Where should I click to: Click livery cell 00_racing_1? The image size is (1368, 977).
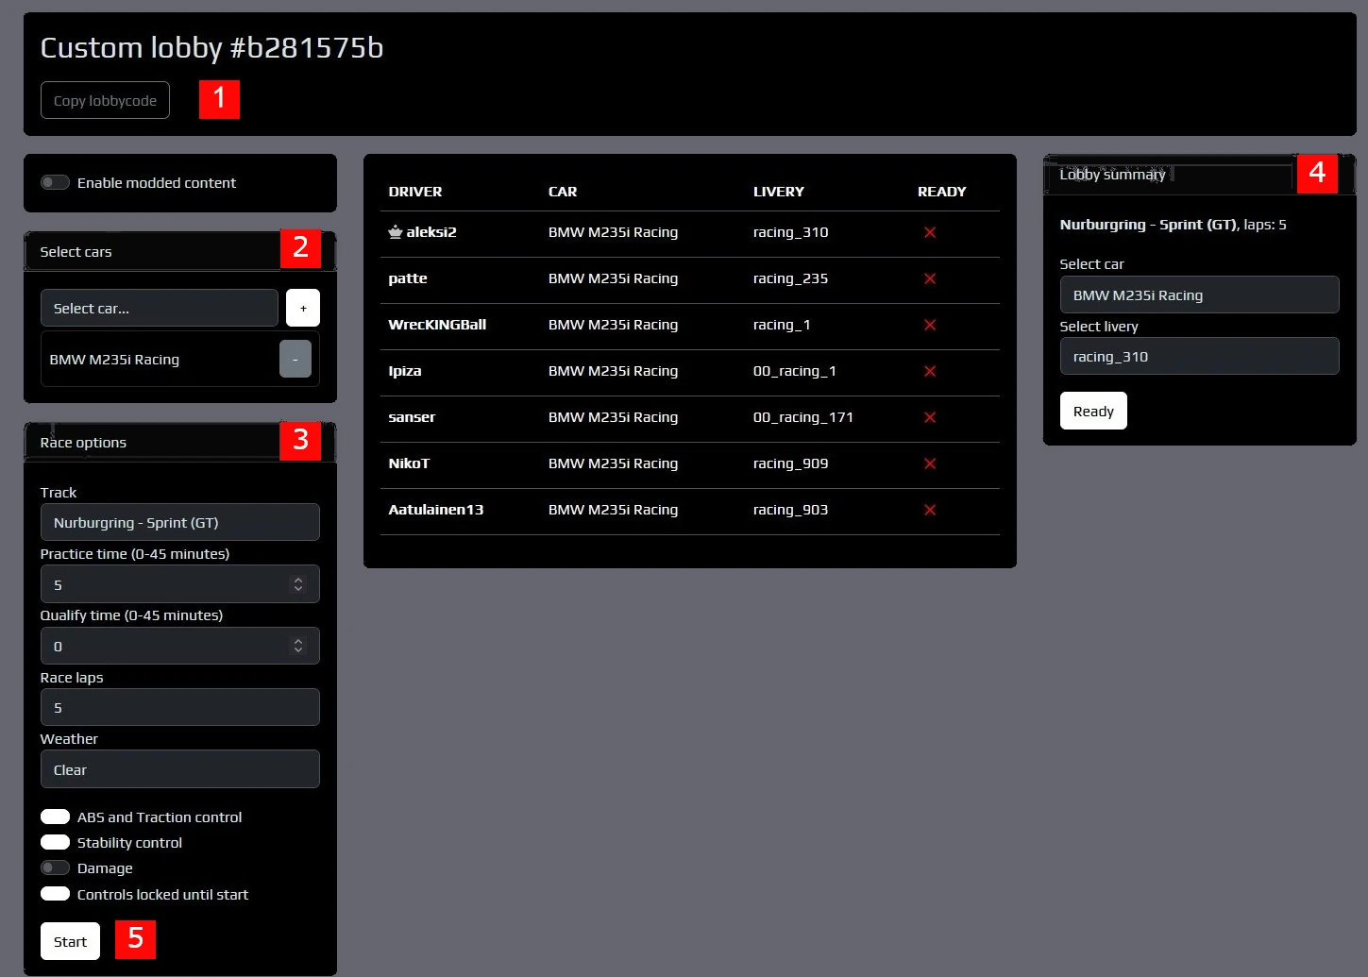tap(795, 371)
